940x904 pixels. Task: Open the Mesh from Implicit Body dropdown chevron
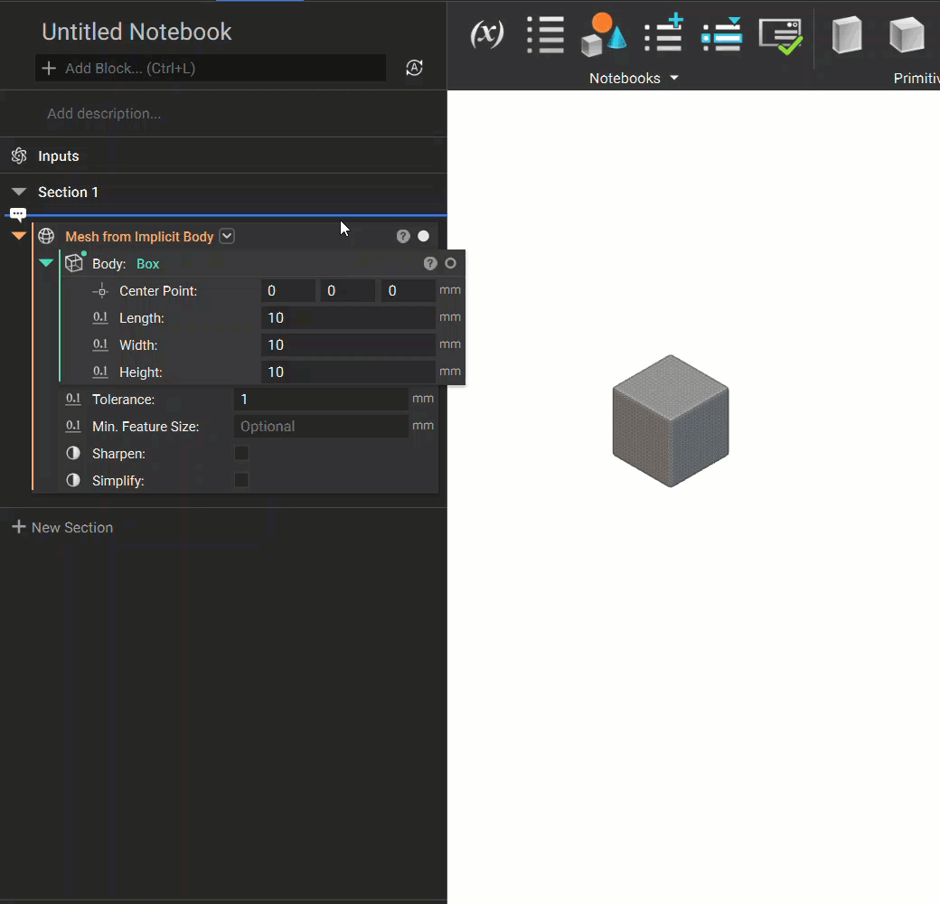[227, 236]
